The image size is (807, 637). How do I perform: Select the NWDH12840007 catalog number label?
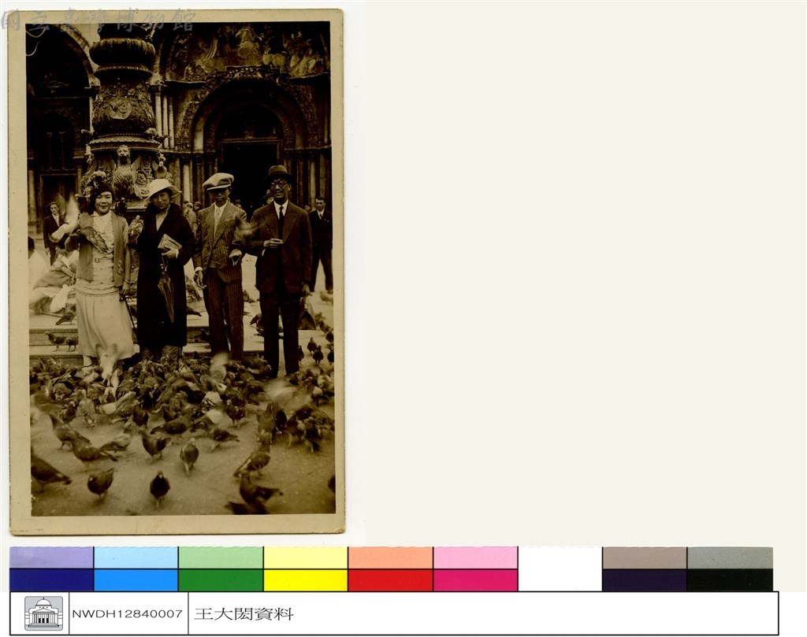tap(127, 614)
